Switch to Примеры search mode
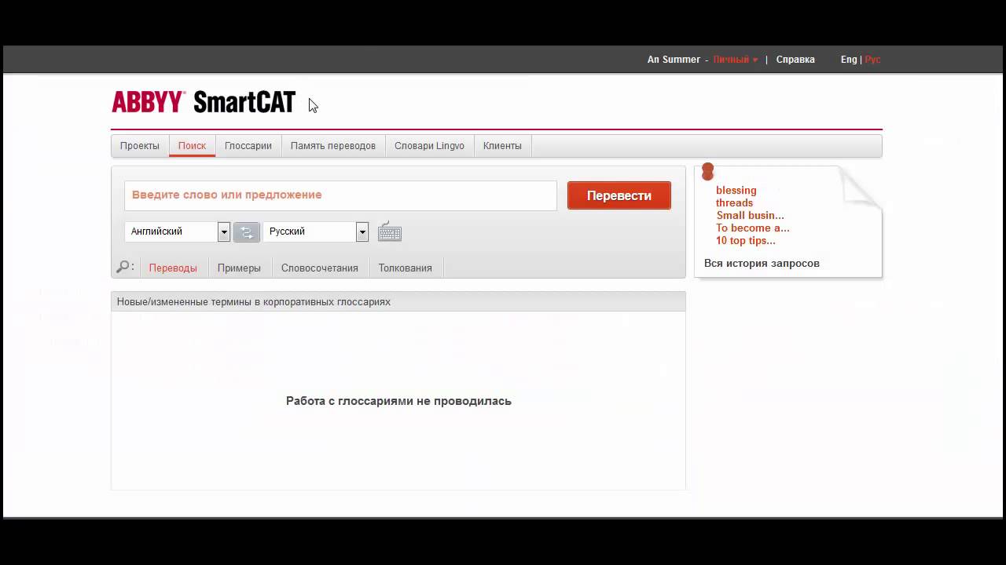The height and width of the screenshot is (565, 1006). click(x=239, y=268)
